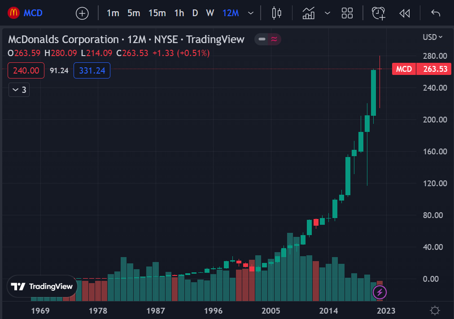Undo the last action with the arrow
454x319 pixels.
tap(436, 13)
